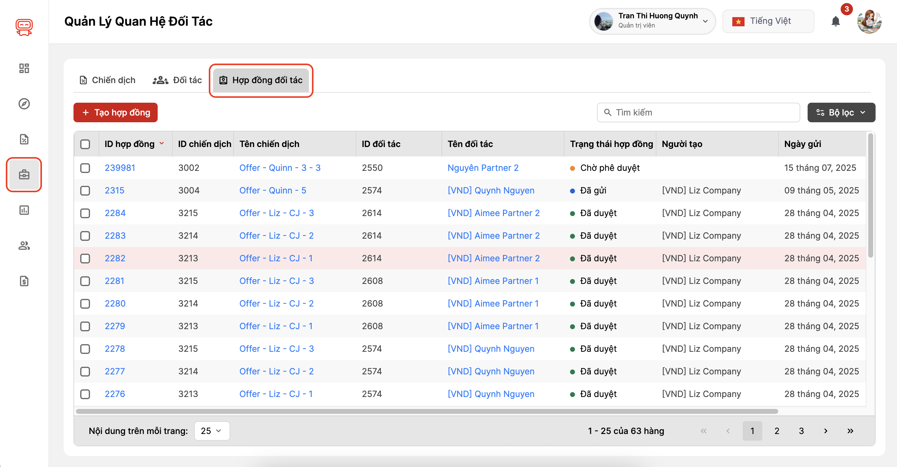897x467 pixels.
Task: Open notifications bell with 3 alerts
Action: [x=835, y=21]
